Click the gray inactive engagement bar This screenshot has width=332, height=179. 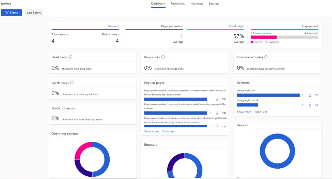point(297,37)
